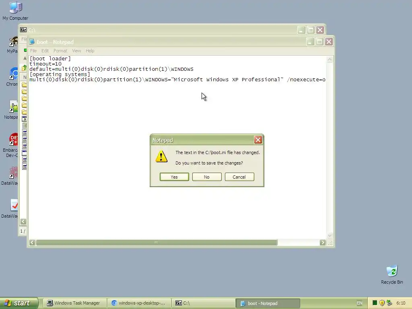Switch to Windows Task Manager taskbar button
The height and width of the screenshot is (309, 412).
tap(74, 303)
